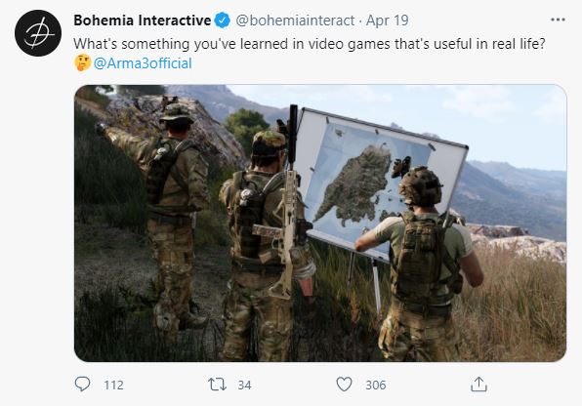Click the thinking face emoji
The height and width of the screenshot is (406, 582).
pyautogui.click(x=82, y=62)
